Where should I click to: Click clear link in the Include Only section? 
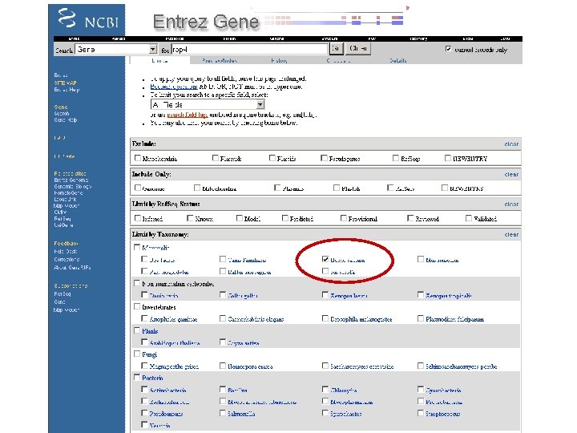[x=511, y=175]
